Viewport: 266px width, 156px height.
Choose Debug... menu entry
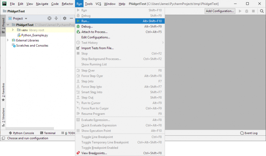(x=120, y=27)
